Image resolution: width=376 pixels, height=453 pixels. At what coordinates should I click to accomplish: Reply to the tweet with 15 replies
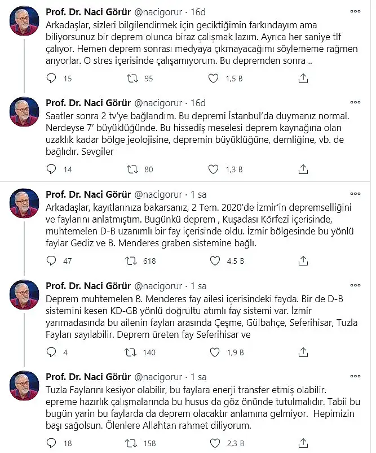(x=51, y=79)
